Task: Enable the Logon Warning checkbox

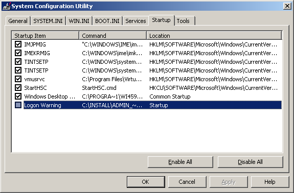Action: click(18, 105)
